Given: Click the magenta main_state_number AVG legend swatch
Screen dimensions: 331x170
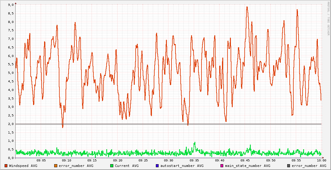Looking at the screenshot, I should (x=222, y=166).
